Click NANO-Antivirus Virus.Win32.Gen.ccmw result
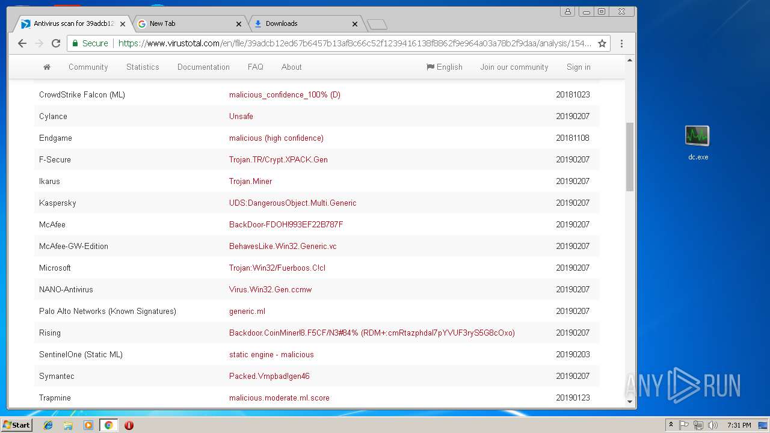This screenshot has width=770, height=433. click(270, 289)
